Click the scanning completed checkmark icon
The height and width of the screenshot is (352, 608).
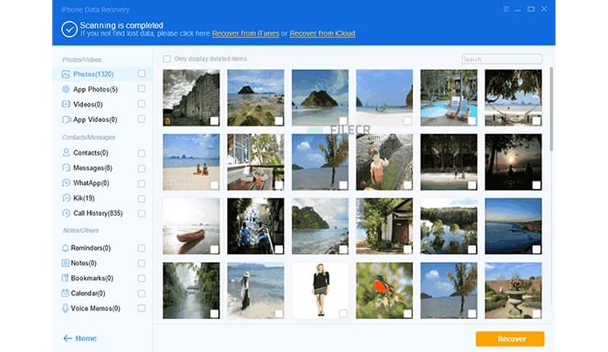coord(69,30)
